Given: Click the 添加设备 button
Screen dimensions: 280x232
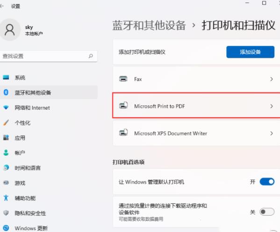Looking at the screenshot, I should point(250,52).
